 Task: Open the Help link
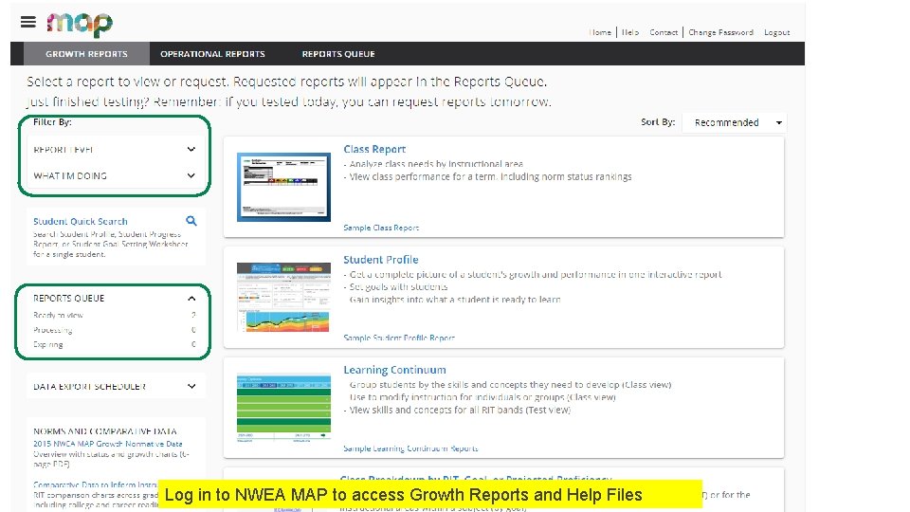tap(630, 32)
